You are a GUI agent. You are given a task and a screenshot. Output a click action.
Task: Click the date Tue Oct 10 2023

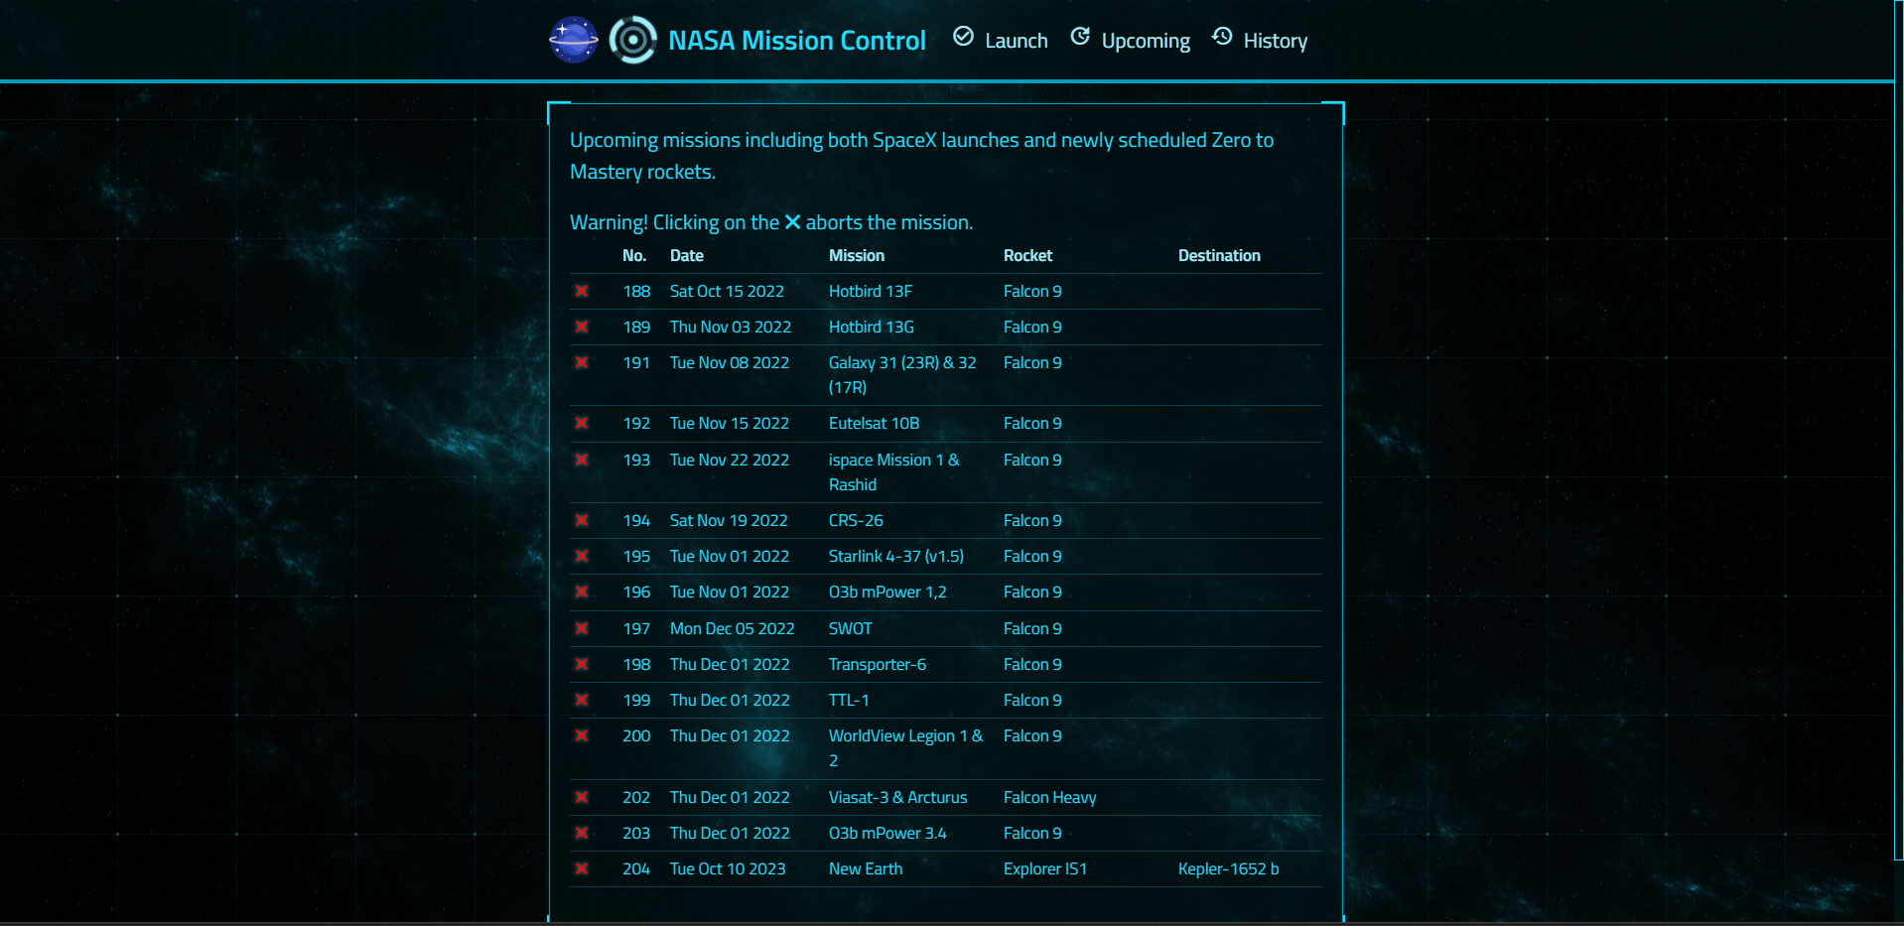(x=728, y=868)
